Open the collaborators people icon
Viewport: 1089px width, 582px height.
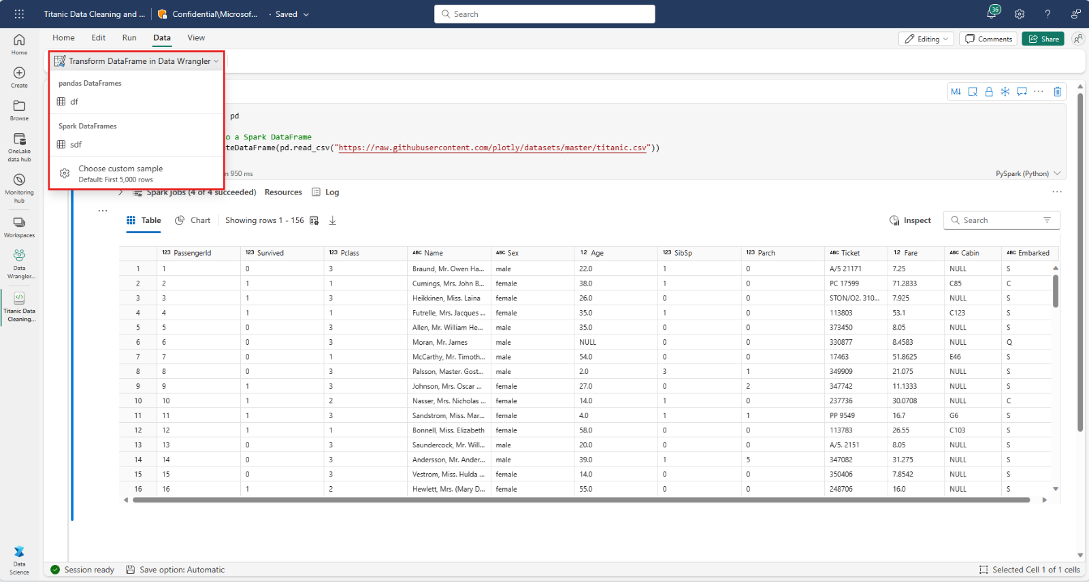(1077, 39)
